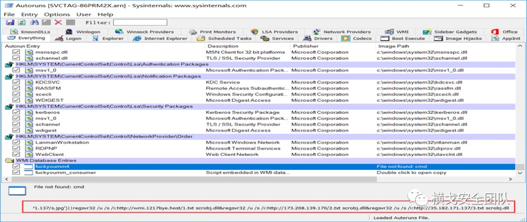
Task: Open the Help menu
Action: point(104,15)
